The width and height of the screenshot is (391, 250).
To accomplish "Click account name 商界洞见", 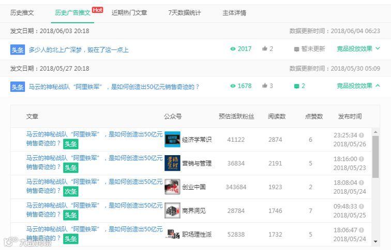I will [194, 211].
